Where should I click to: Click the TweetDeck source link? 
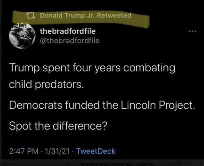[x=96, y=151]
